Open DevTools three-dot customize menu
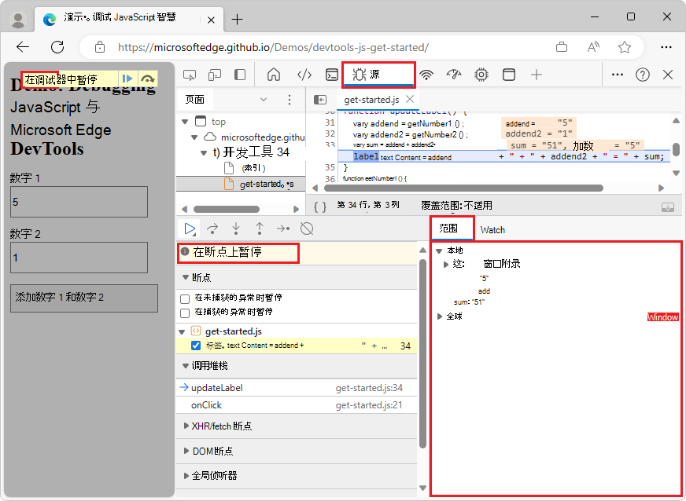Screen dimensions: 686x501 618,75
